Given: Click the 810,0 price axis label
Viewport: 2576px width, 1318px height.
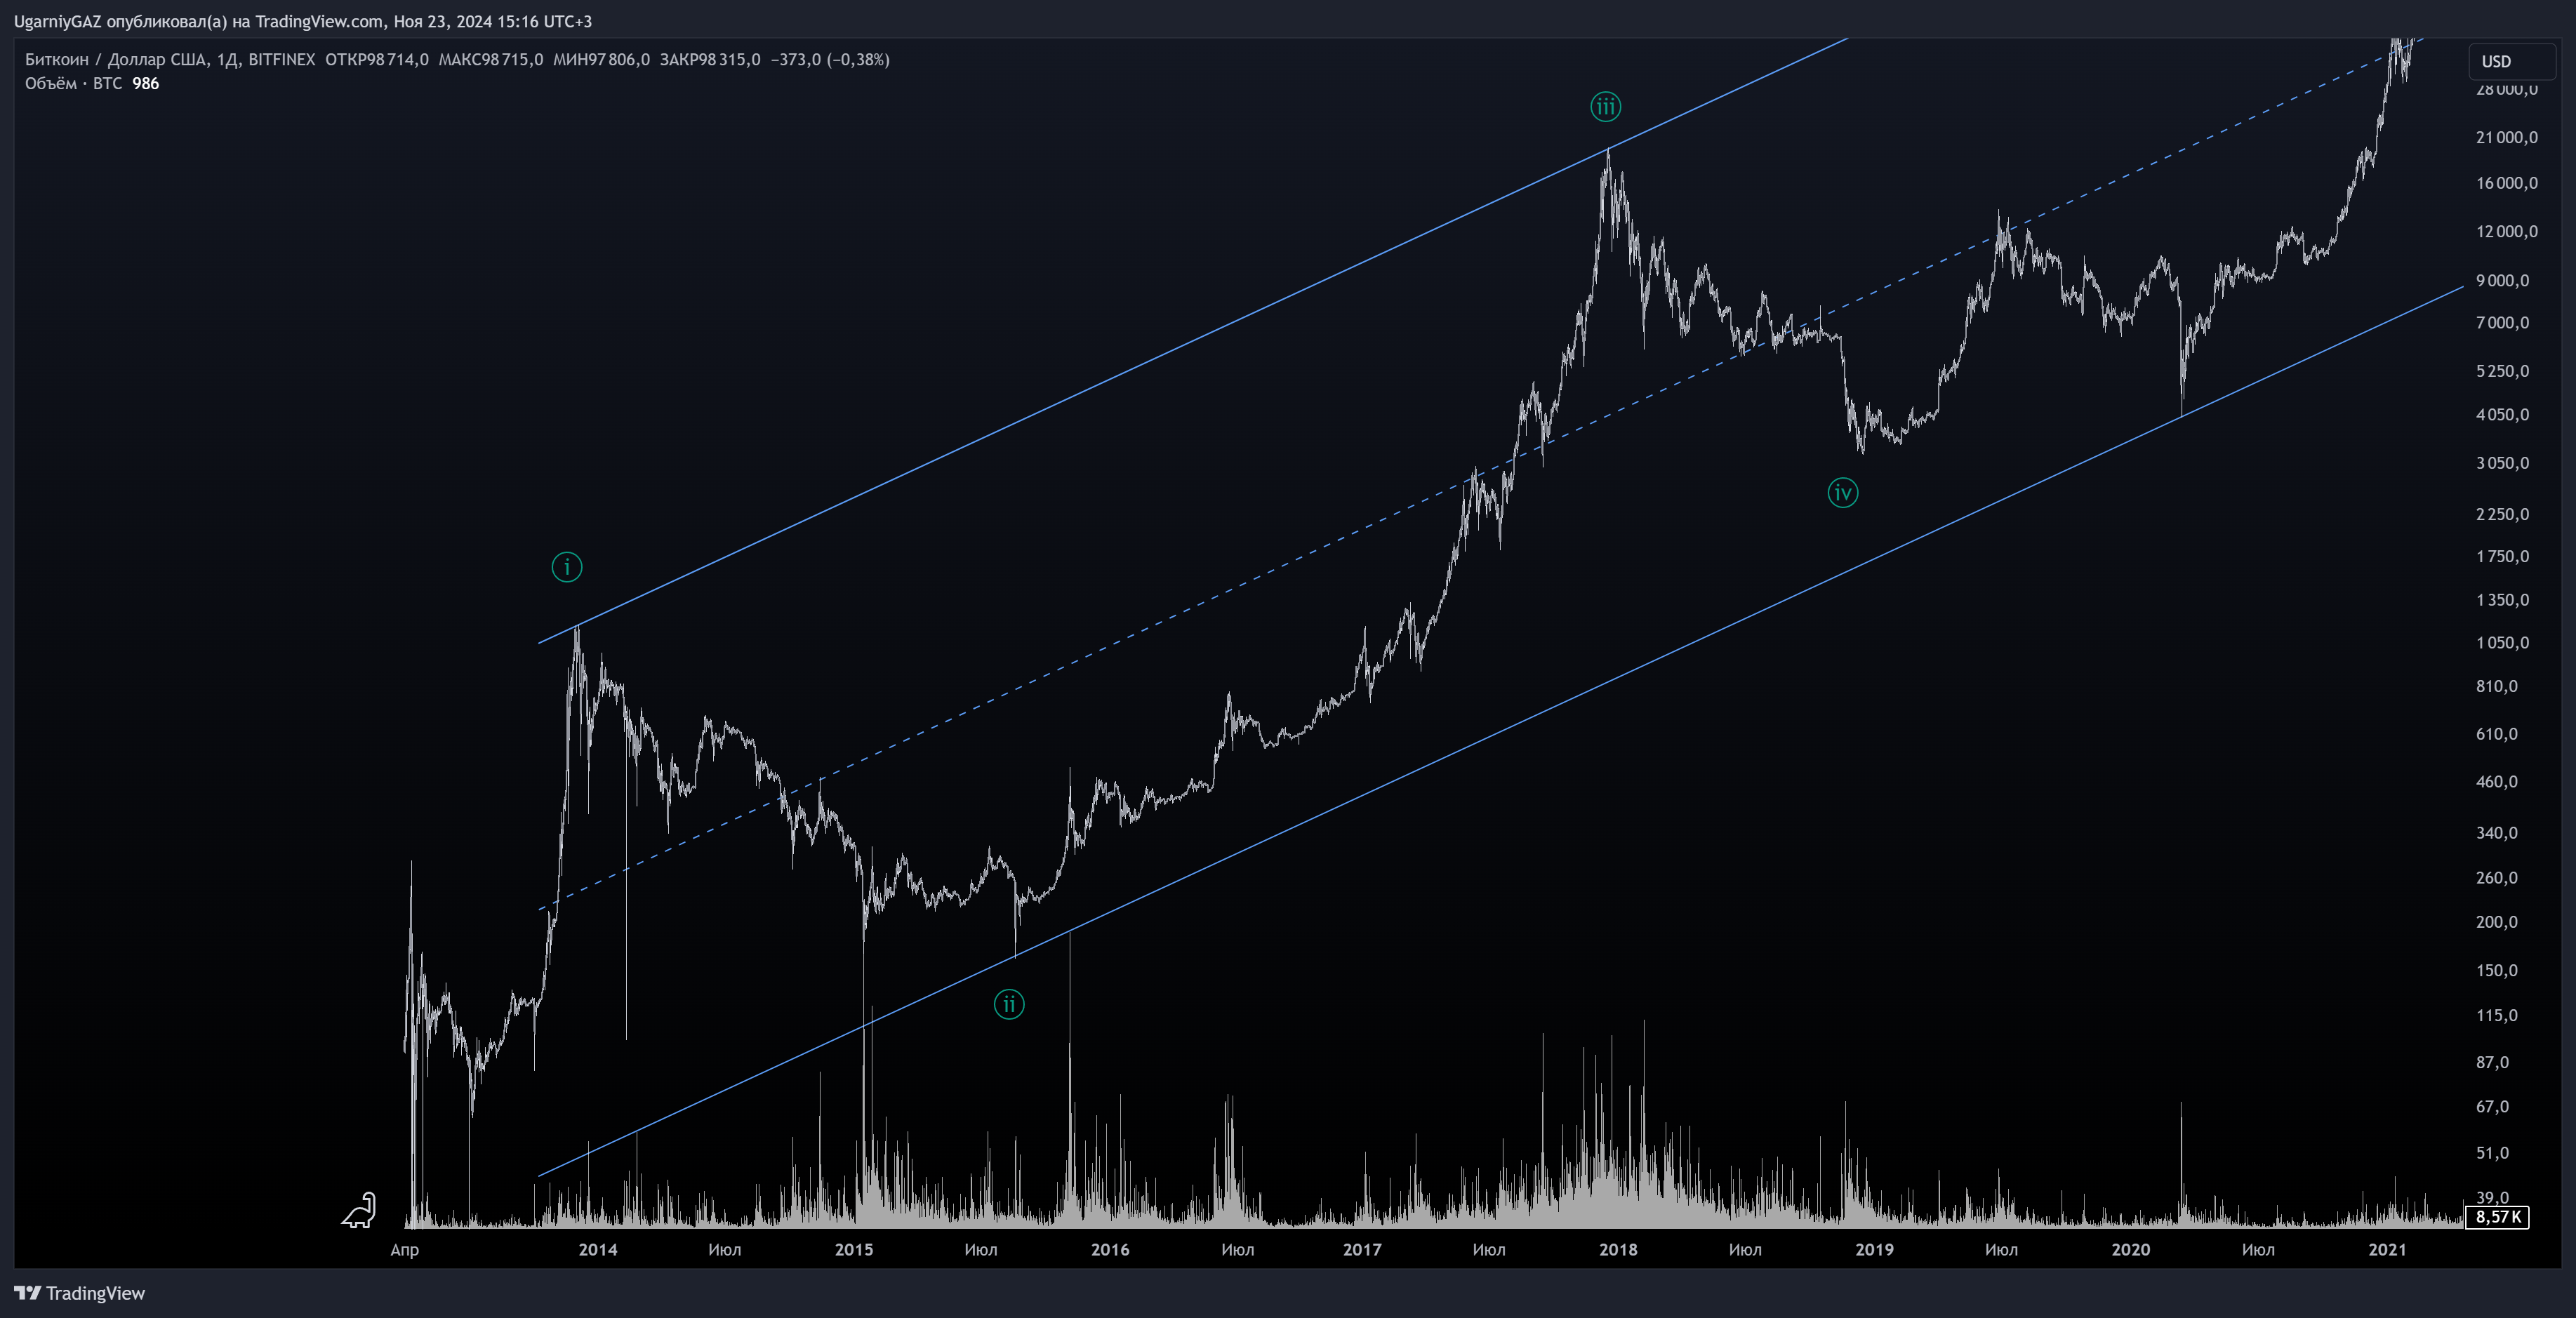Looking at the screenshot, I should [2496, 686].
